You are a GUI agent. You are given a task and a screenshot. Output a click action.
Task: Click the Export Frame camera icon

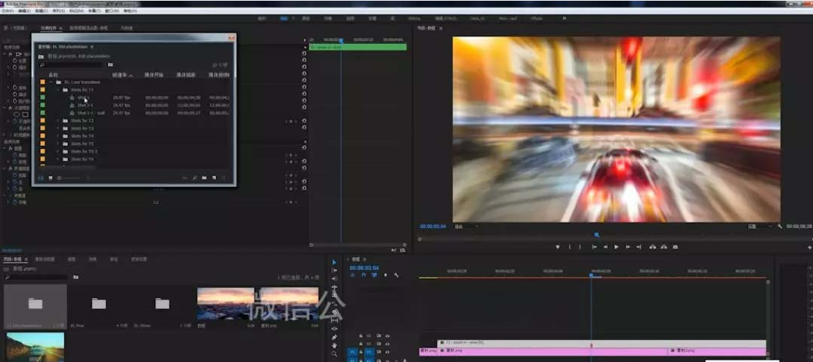pos(675,247)
